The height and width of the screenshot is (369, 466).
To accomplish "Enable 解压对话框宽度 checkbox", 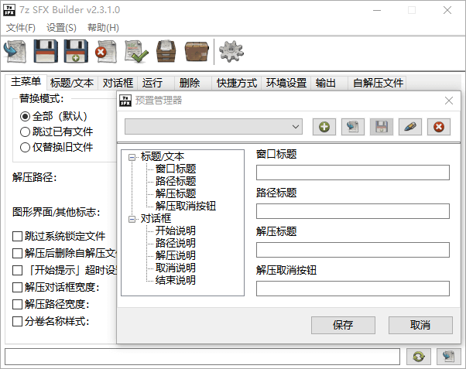I will [x=17, y=287].
